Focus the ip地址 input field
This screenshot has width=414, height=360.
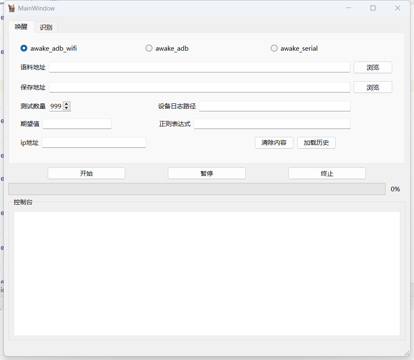coord(94,143)
